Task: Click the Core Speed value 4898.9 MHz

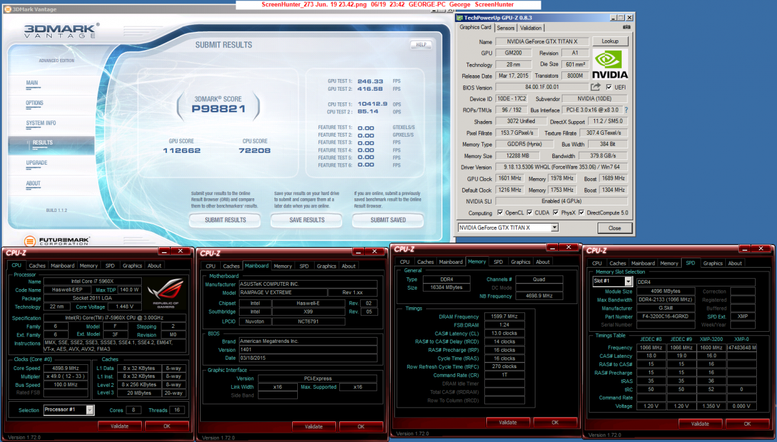Action: (x=67, y=367)
